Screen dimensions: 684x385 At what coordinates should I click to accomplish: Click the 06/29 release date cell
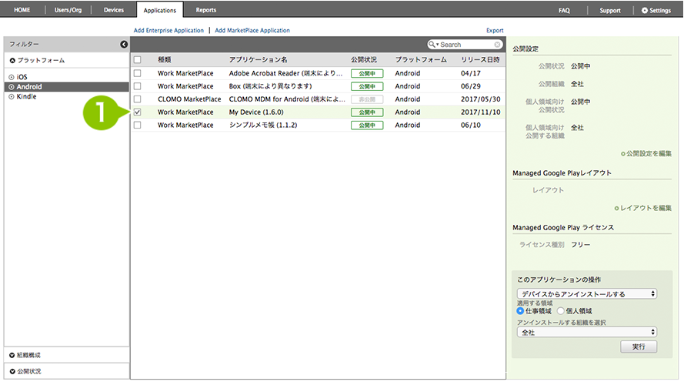coord(471,86)
